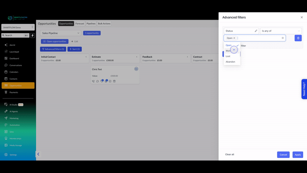Cancel the advanced filters changes
This screenshot has height=173, width=307.
[283, 155]
